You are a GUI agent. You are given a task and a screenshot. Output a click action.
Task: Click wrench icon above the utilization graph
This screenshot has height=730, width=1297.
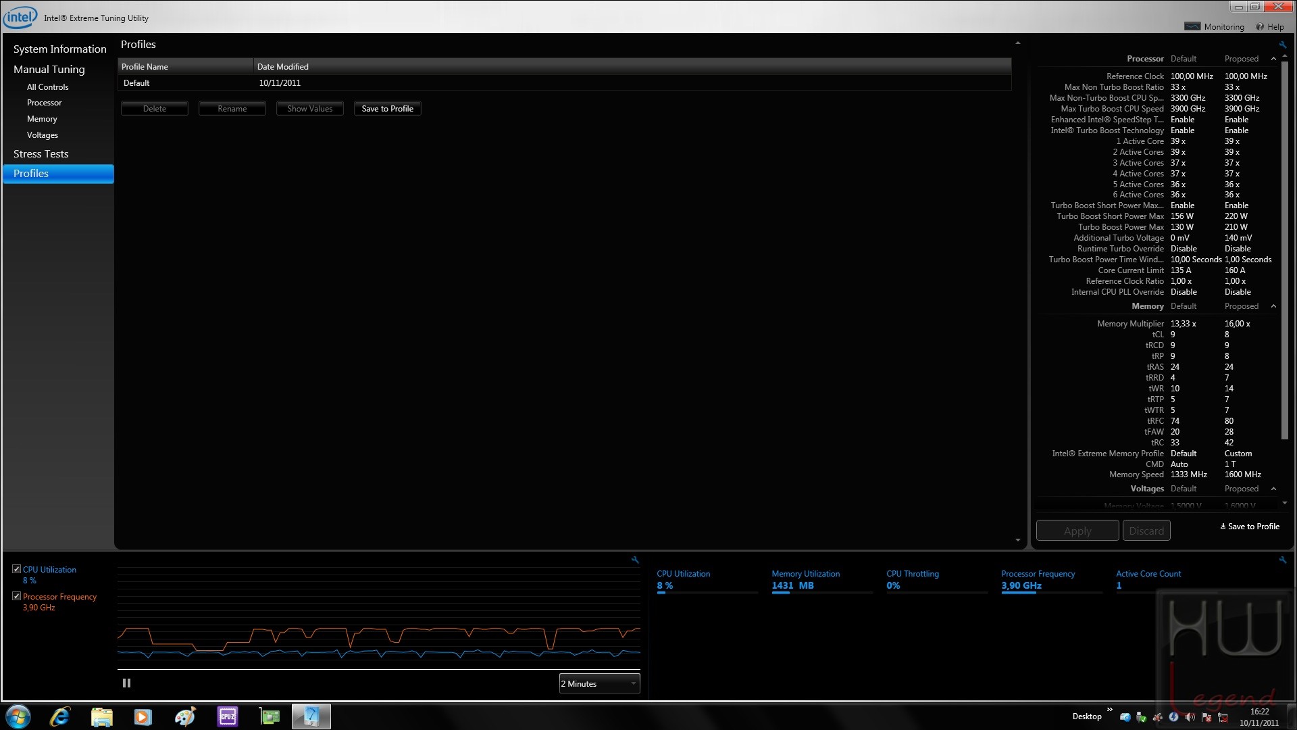click(635, 560)
